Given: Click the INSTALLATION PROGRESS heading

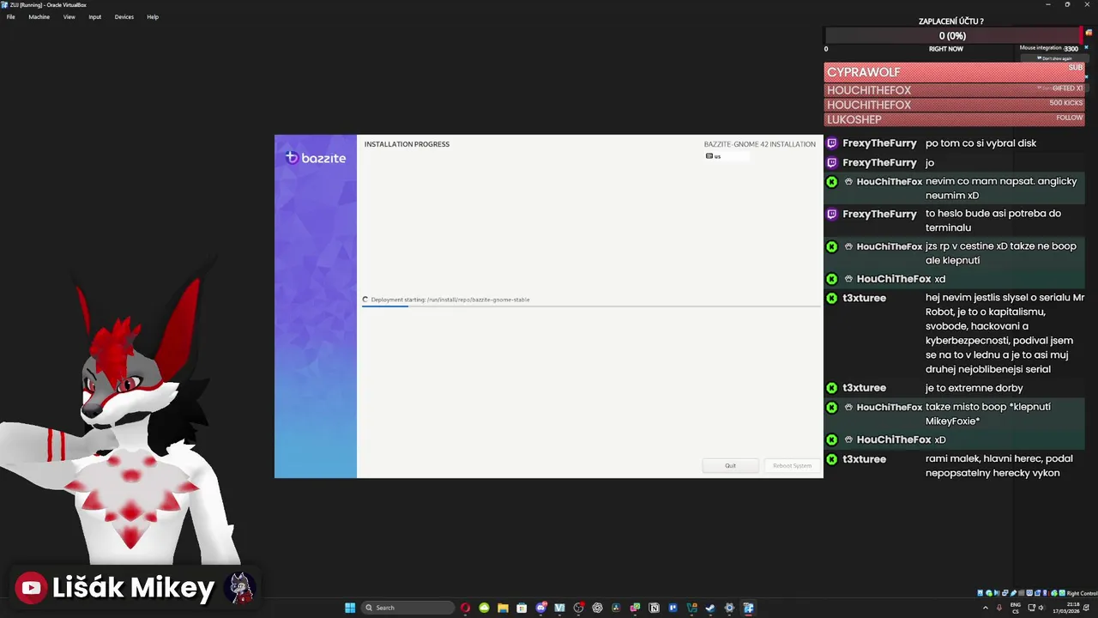Looking at the screenshot, I should pos(407,144).
